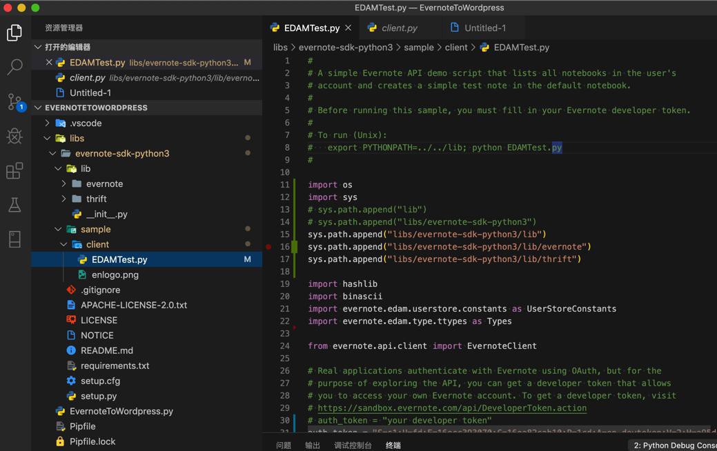
Task: Click the EvernoteClient import statement
Action: click(422, 346)
